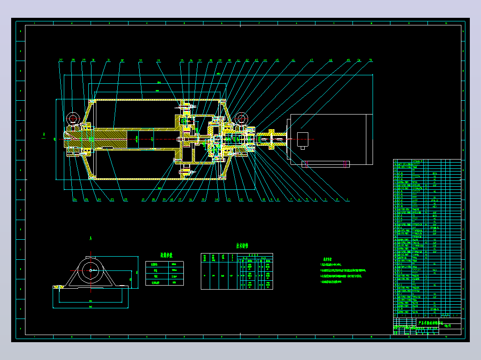Click callout number 14 on bottom row

216,200
